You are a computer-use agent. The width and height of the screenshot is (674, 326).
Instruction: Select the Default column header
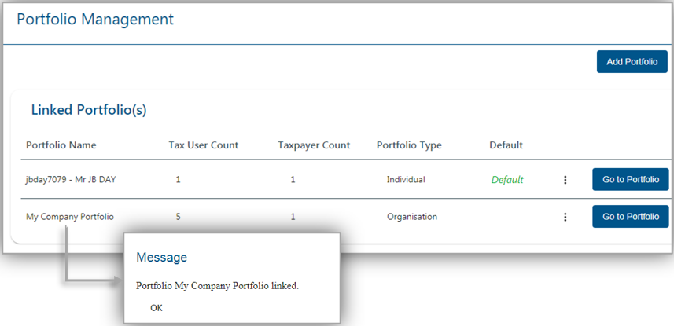506,145
